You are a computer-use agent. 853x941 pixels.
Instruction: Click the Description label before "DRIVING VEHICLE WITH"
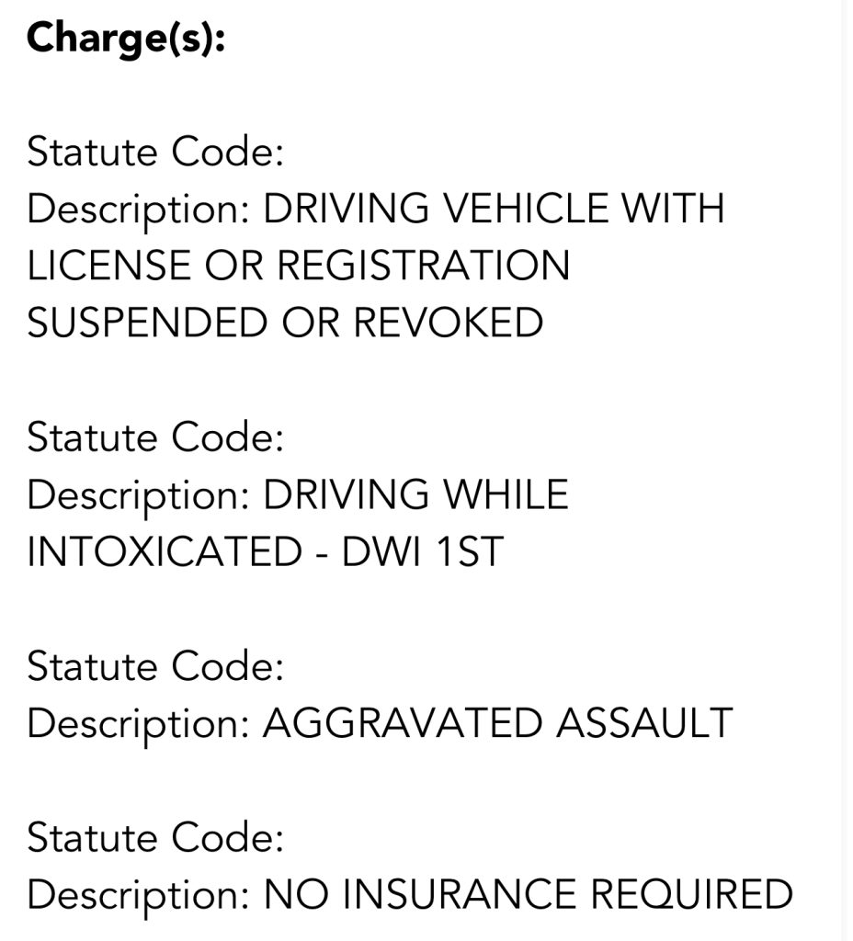(138, 210)
